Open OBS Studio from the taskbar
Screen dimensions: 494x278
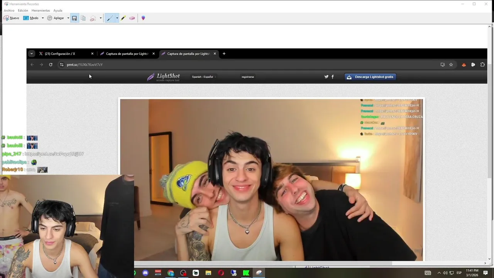(183, 273)
